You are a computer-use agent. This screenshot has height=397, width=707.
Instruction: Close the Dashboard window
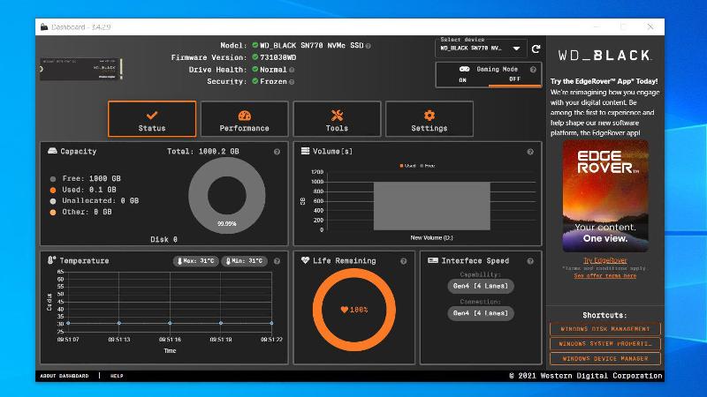pos(650,27)
